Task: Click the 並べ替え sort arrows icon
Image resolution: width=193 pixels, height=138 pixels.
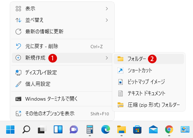Action: pyautogui.click(x=18, y=20)
